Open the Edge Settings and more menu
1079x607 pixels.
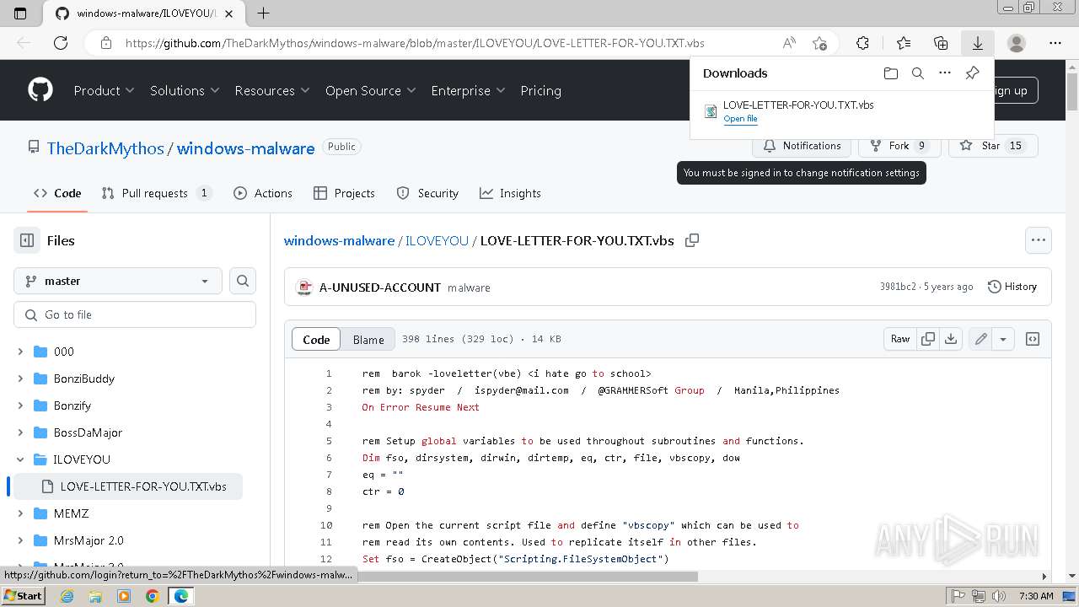(1055, 43)
